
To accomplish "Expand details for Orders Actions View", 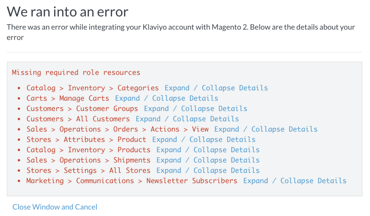I will (x=266, y=129).
